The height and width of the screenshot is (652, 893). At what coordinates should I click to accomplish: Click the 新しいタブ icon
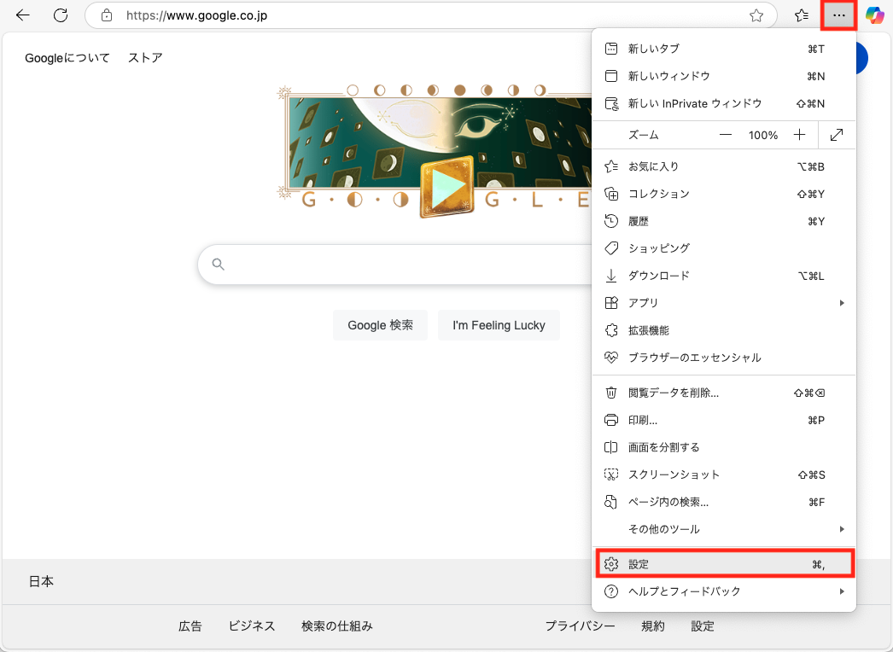coord(611,49)
